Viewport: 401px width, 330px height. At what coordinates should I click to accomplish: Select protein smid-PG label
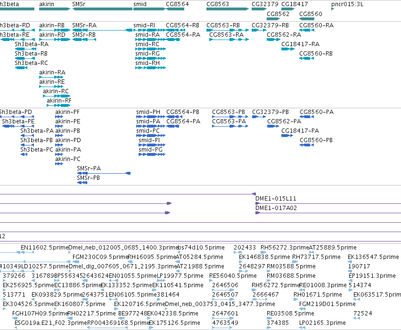coord(150,150)
